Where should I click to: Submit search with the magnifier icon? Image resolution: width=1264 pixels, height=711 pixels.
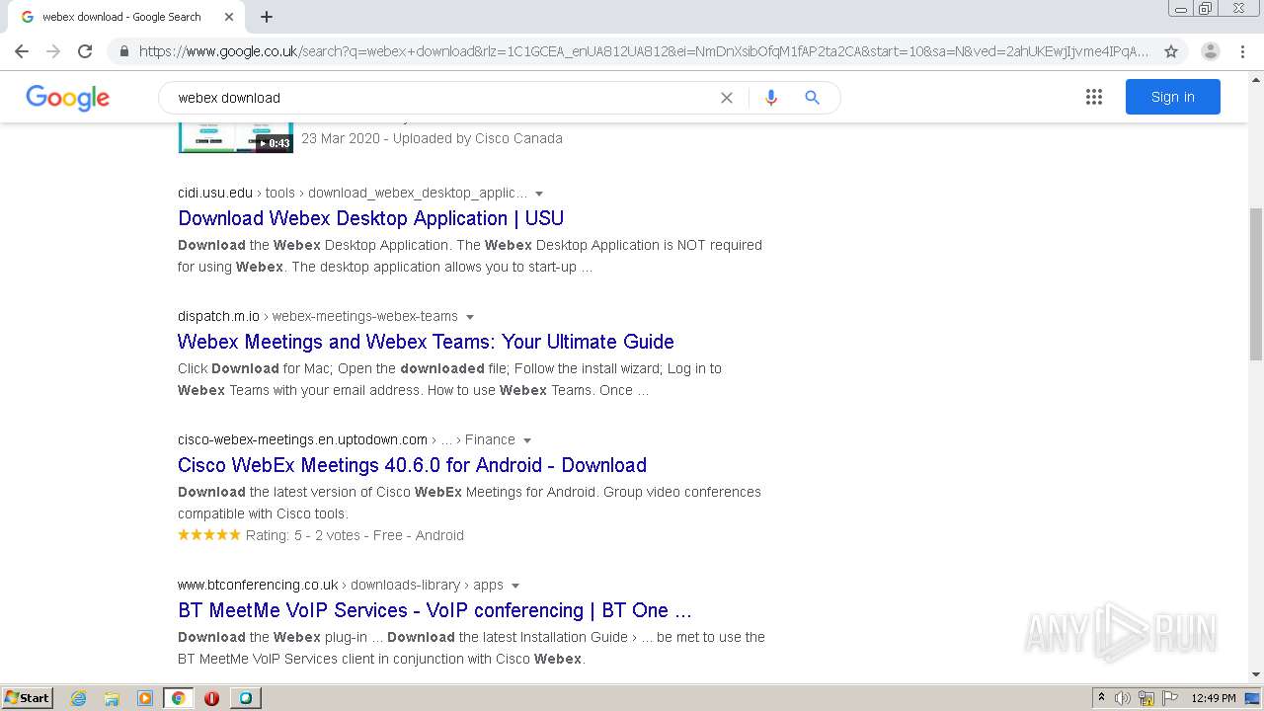[x=812, y=98]
